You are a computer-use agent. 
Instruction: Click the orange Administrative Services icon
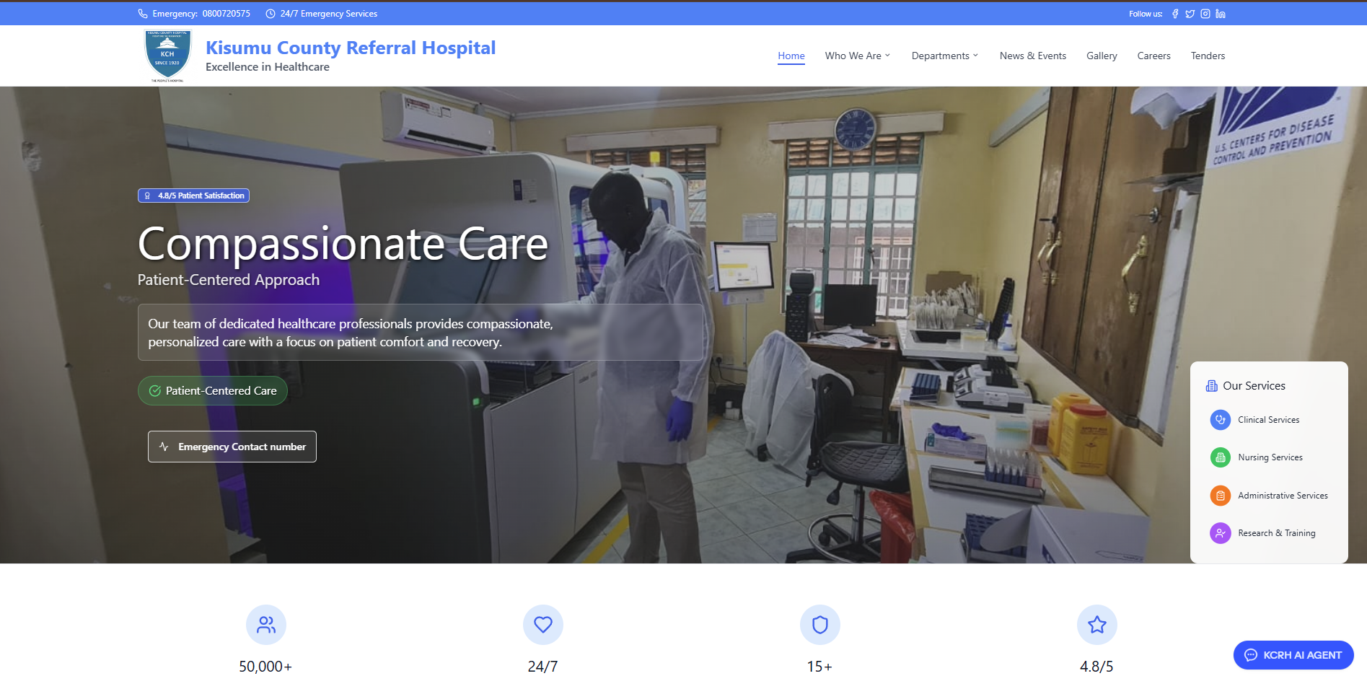click(1220, 495)
